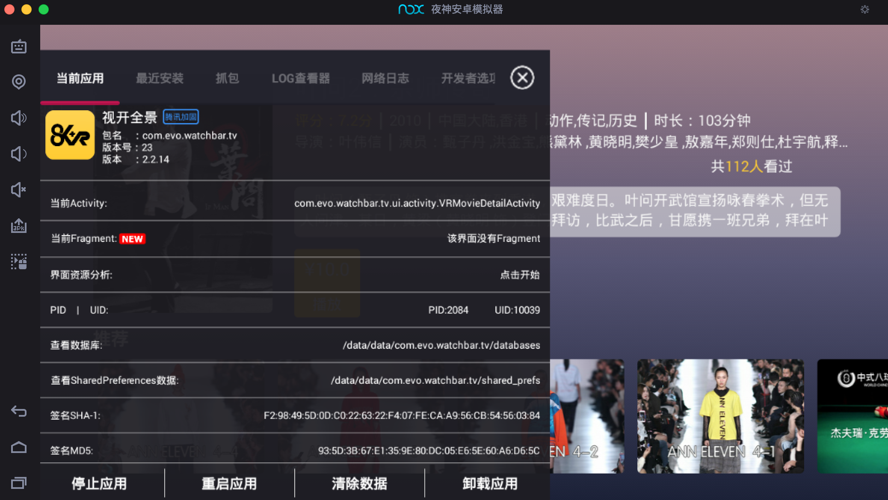Click the 该界面没有Fragment text
This screenshot has height=500, width=888.
(494, 238)
